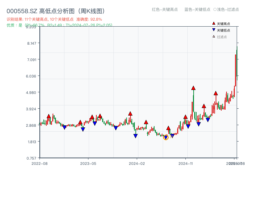Click the blue key-low marker right of 2023-05
This screenshot has width=263, height=197.
(95, 123)
